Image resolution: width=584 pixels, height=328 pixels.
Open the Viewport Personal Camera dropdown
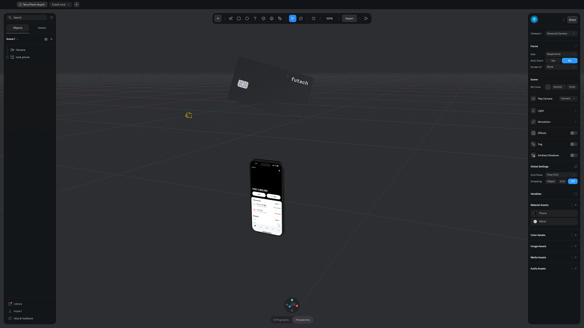click(561, 34)
